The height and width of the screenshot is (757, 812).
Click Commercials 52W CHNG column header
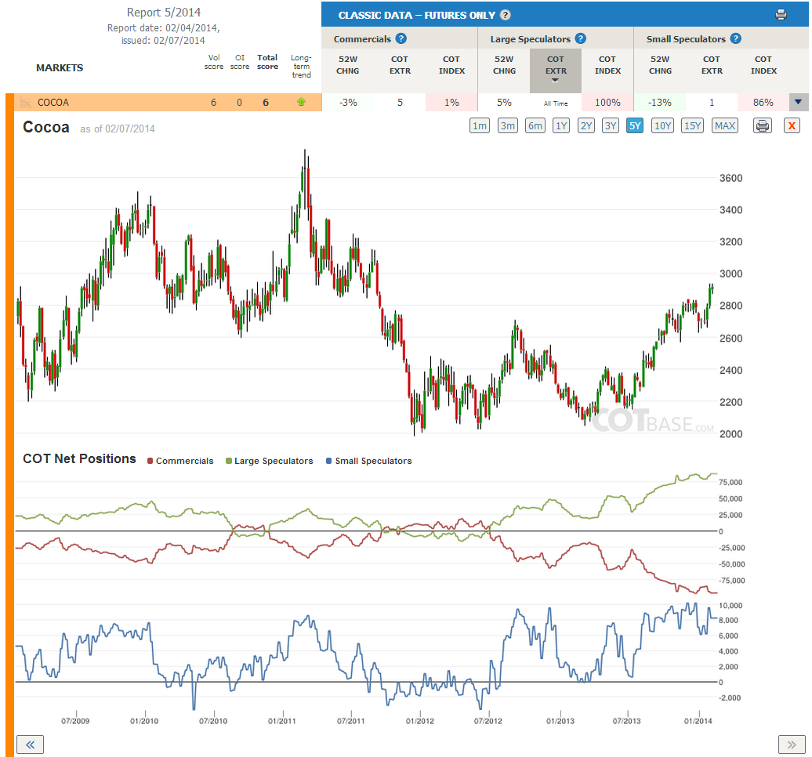[x=347, y=65]
